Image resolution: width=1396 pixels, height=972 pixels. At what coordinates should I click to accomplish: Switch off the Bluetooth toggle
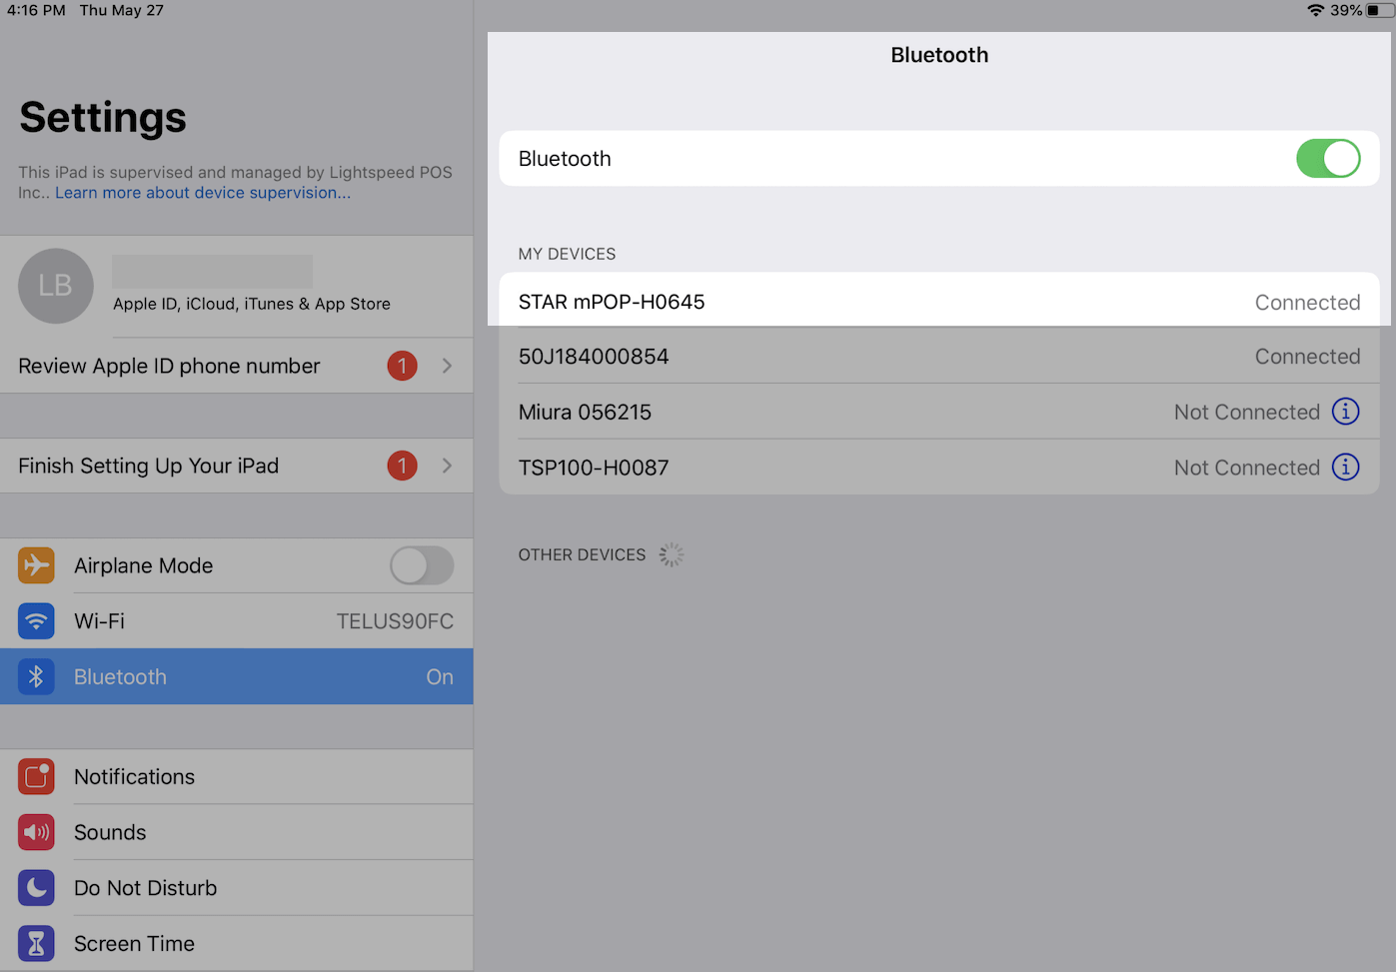click(1328, 158)
